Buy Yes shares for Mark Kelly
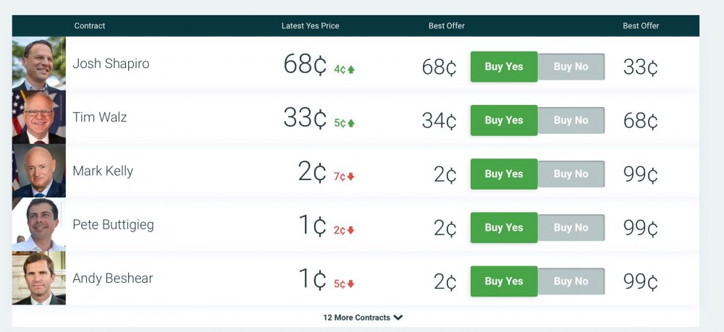 [x=504, y=174]
